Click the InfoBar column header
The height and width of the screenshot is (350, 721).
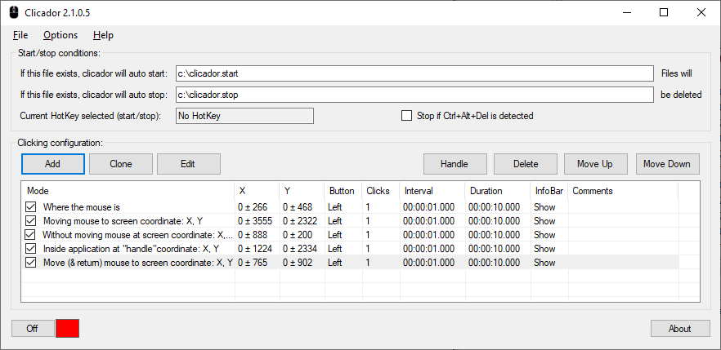[x=549, y=191]
